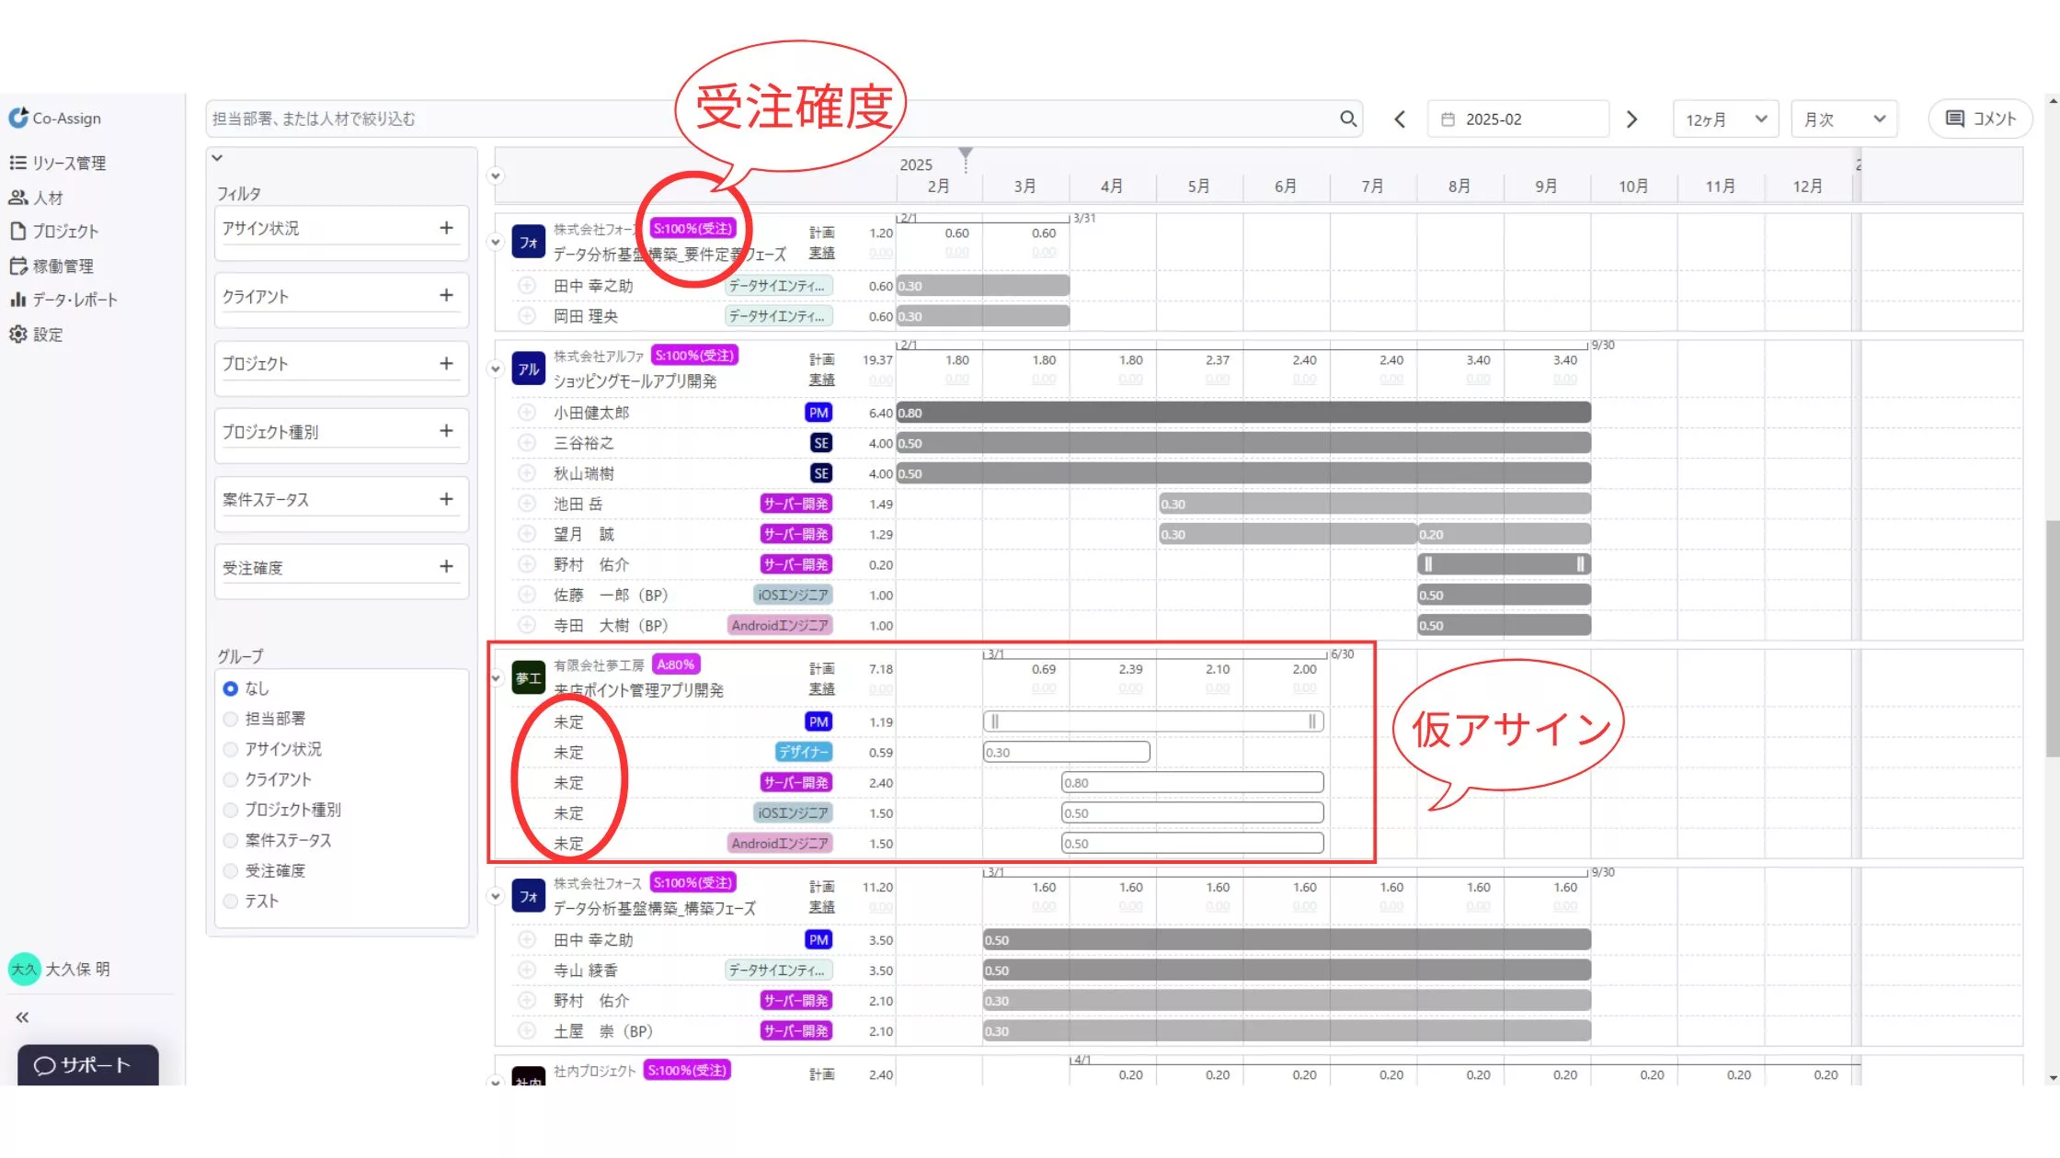The width and height of the screenshot is (2060, 1158).
Task: Select group radio 案件ステータス
Action: pyautogui.click(x=231, y=840)
